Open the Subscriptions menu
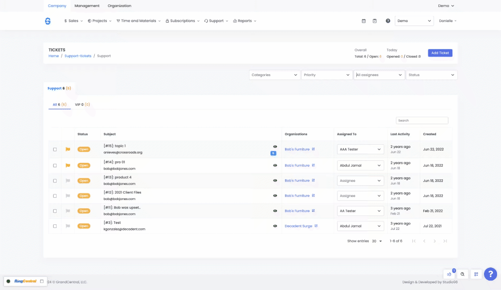The height and width of the screenshot is (290, 501). coord(182,21)
